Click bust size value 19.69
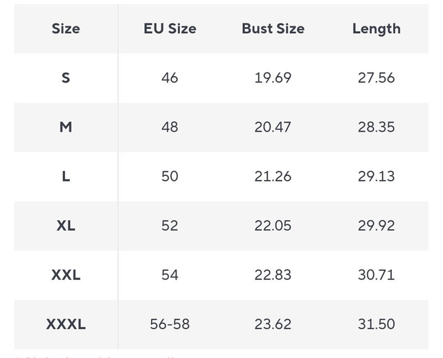Viewport: 443px width, 358px height. click(273, 78)
